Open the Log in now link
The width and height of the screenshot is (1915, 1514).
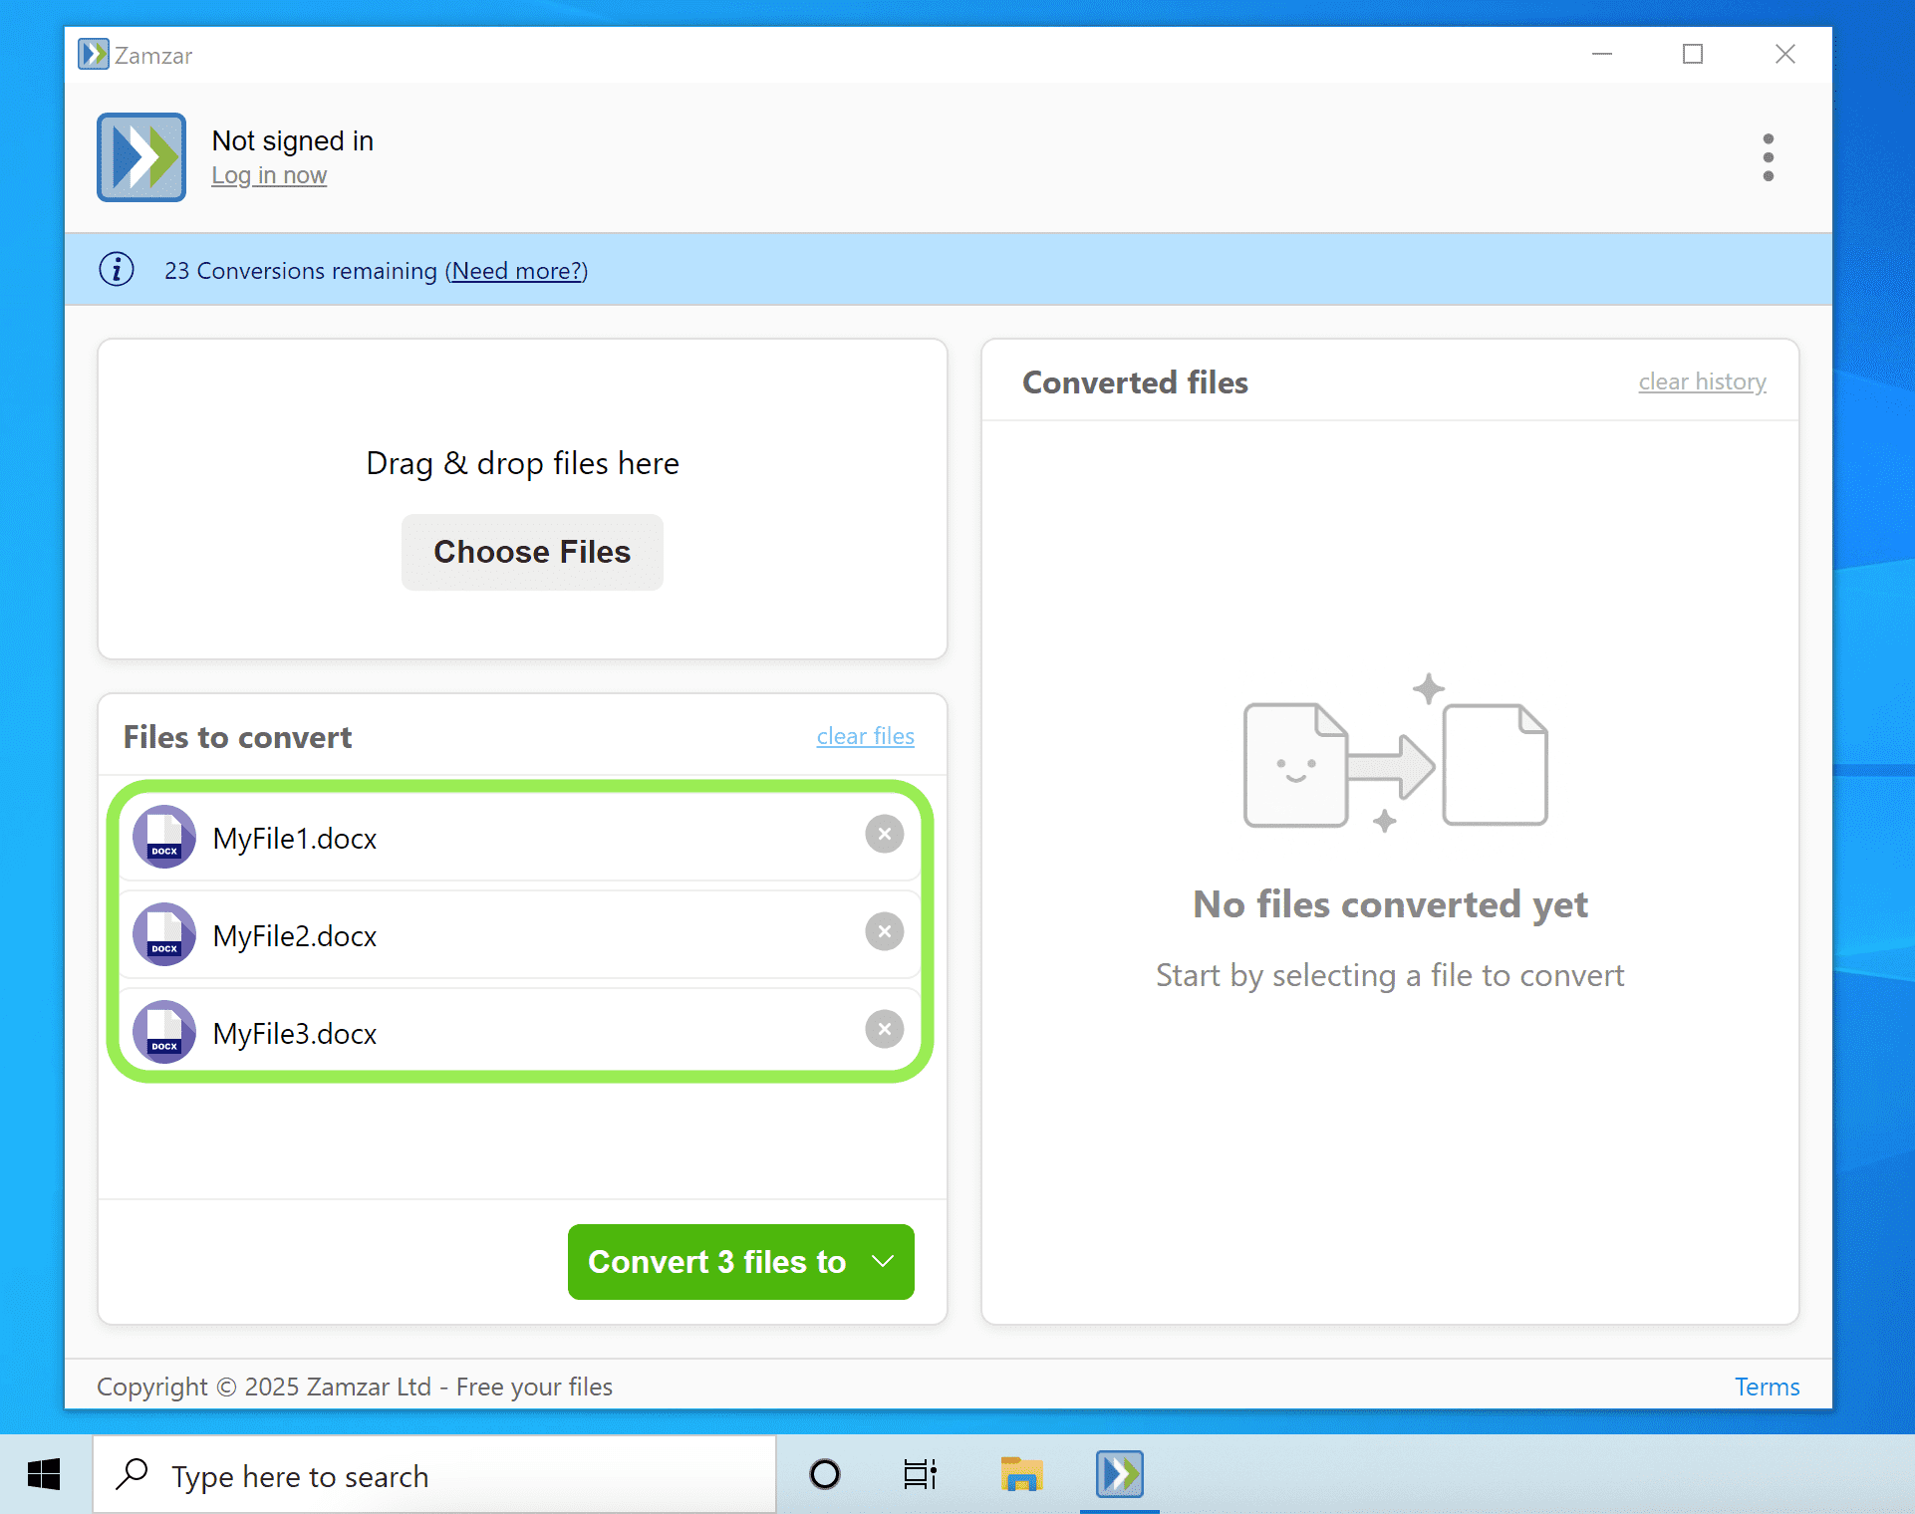pyautogui.click(x=269, y=174)
